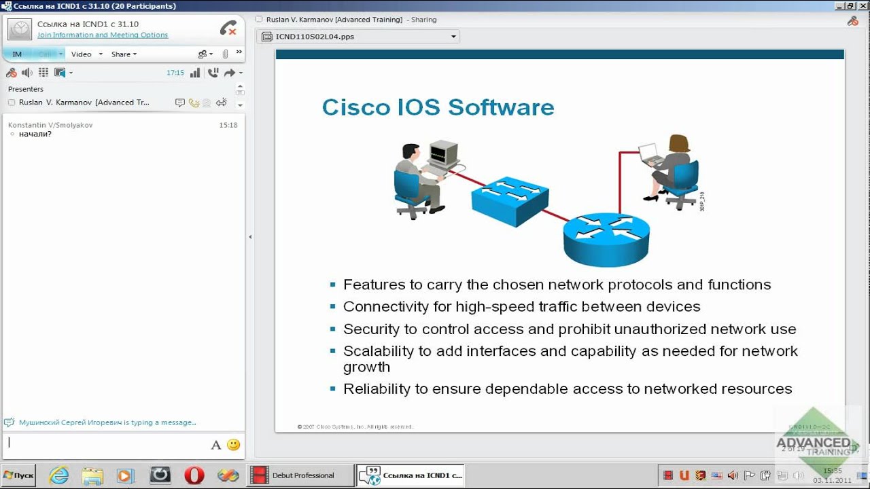Click the US flag language tray icon
870x489 pixels.
coord(717,475)
